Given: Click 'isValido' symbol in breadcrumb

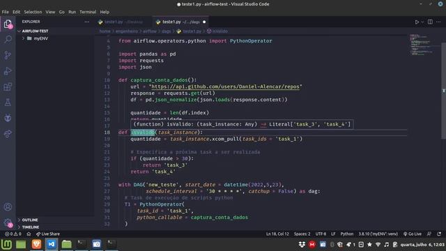Looking at the screenshot, I should [x=217, y=31].
